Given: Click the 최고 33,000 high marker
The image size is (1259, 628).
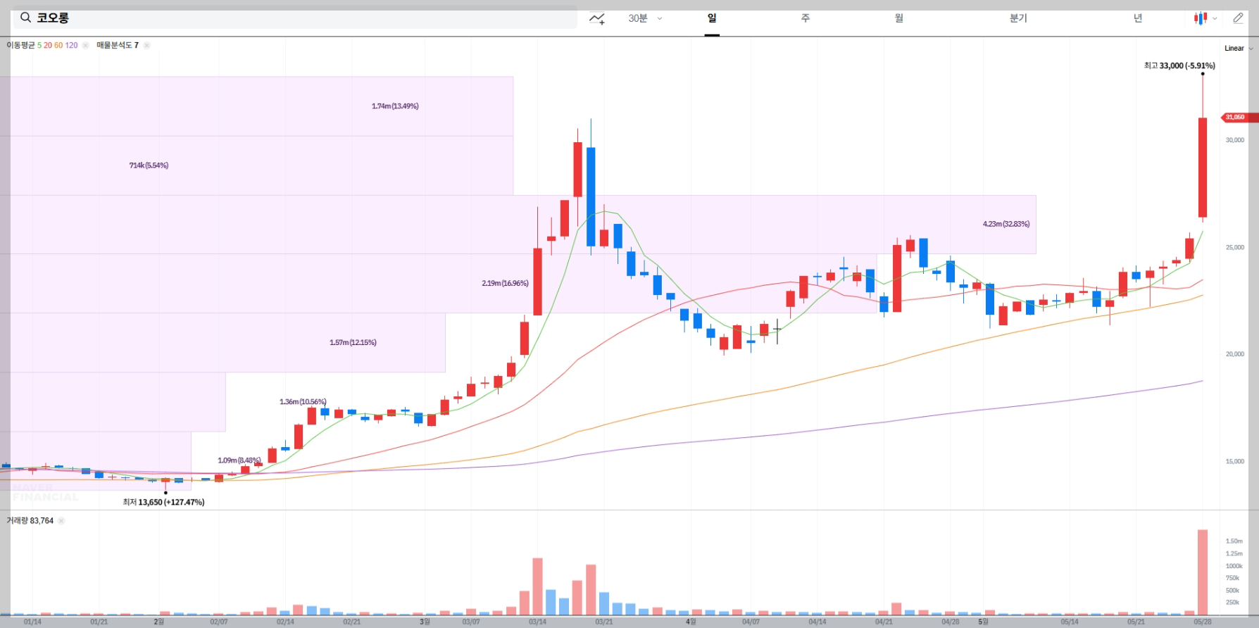Looking at the screenshot, I should [x=1179, y=65].
